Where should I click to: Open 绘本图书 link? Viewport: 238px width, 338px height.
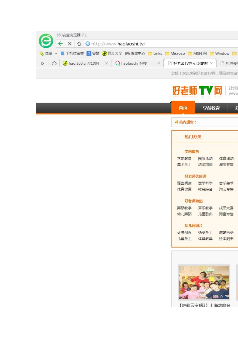[226, 239]
